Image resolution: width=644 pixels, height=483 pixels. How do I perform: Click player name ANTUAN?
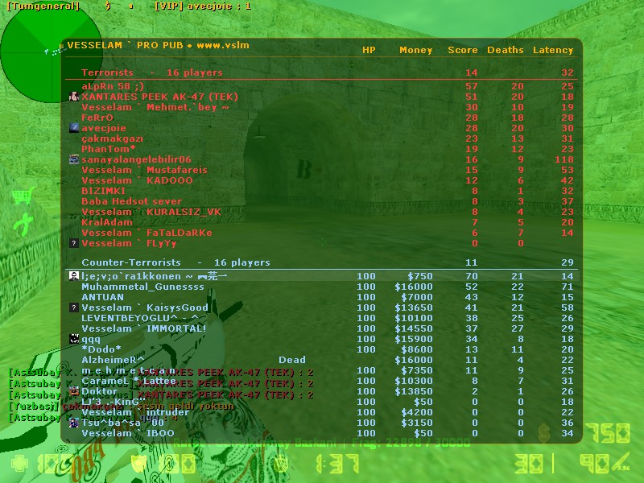(x=103, y=297)
